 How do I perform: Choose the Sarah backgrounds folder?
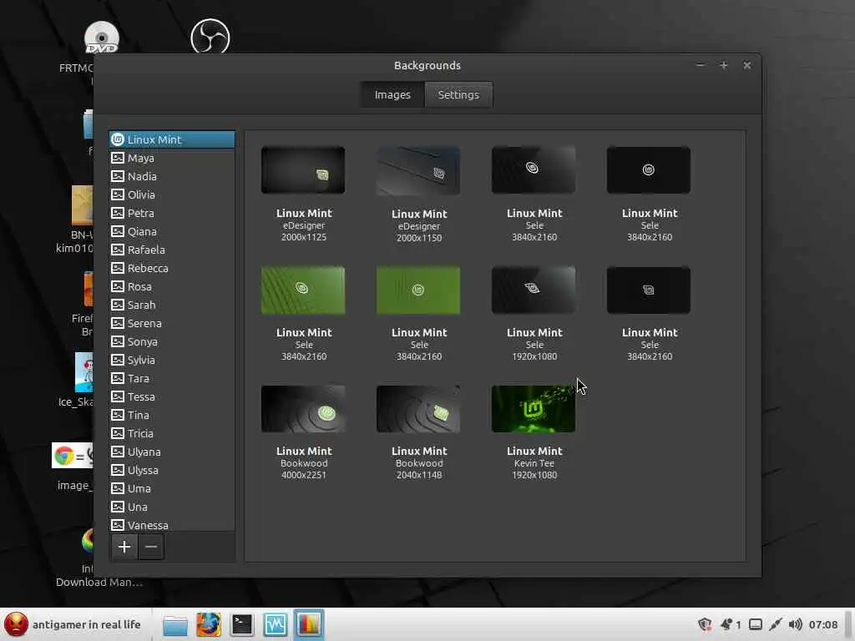(172, 305)
